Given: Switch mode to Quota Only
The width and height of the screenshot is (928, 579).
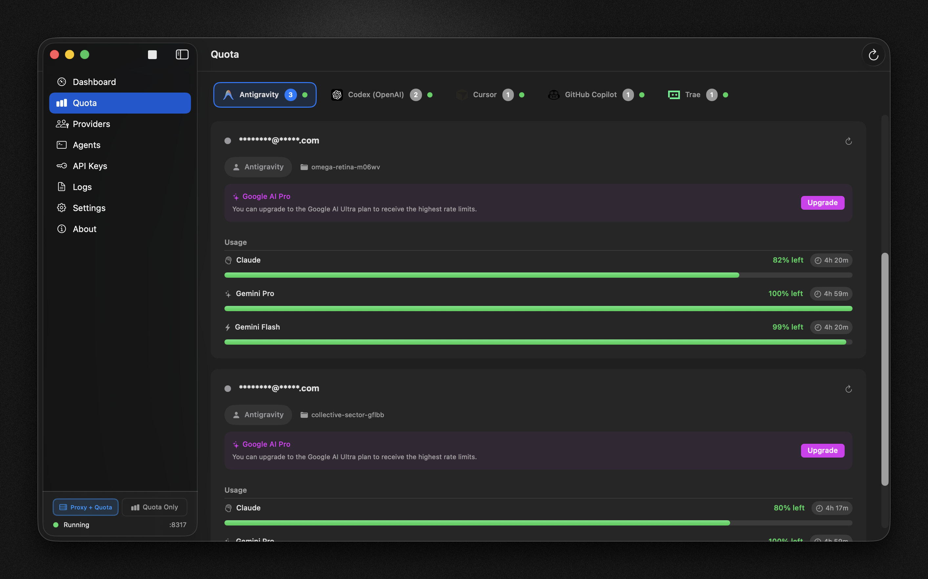Looking at the screenshot, I should click(x=155, y=507).
